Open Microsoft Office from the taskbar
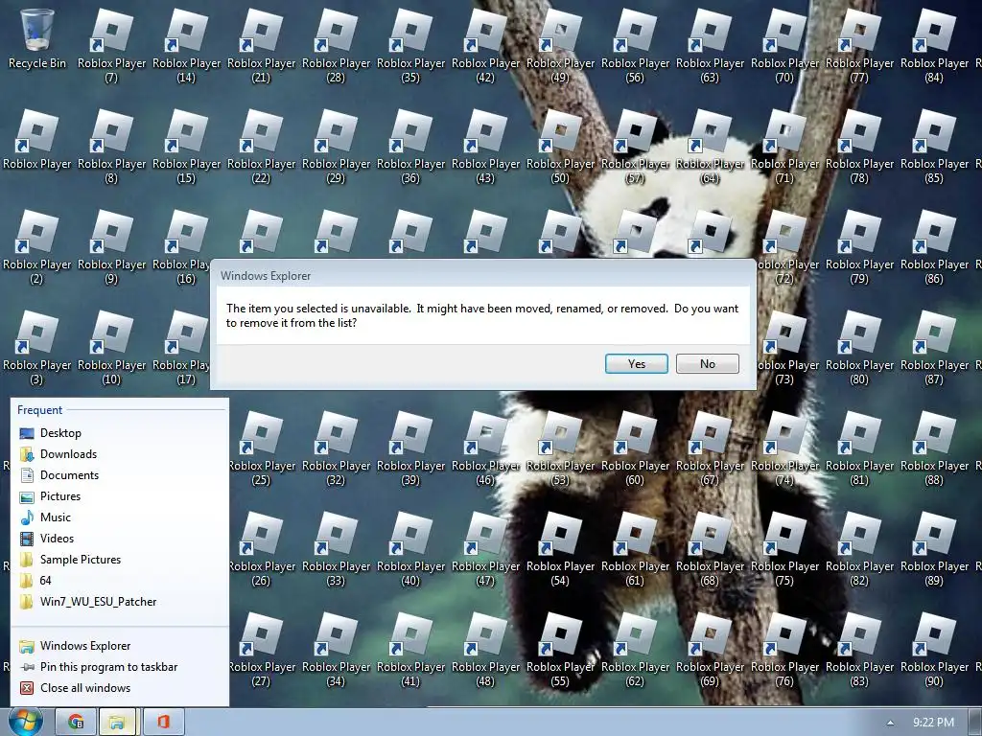Viewport: 982px width, 736px height. point(163,723)
